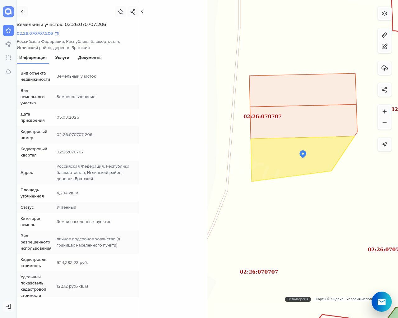Viewport: 398px width, 318px height.
Task: Click the app logo icon in the sidebar
Action: point(8,12)
